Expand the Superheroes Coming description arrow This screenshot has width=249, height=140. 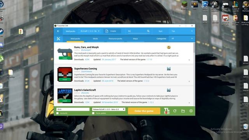point(189,81)
